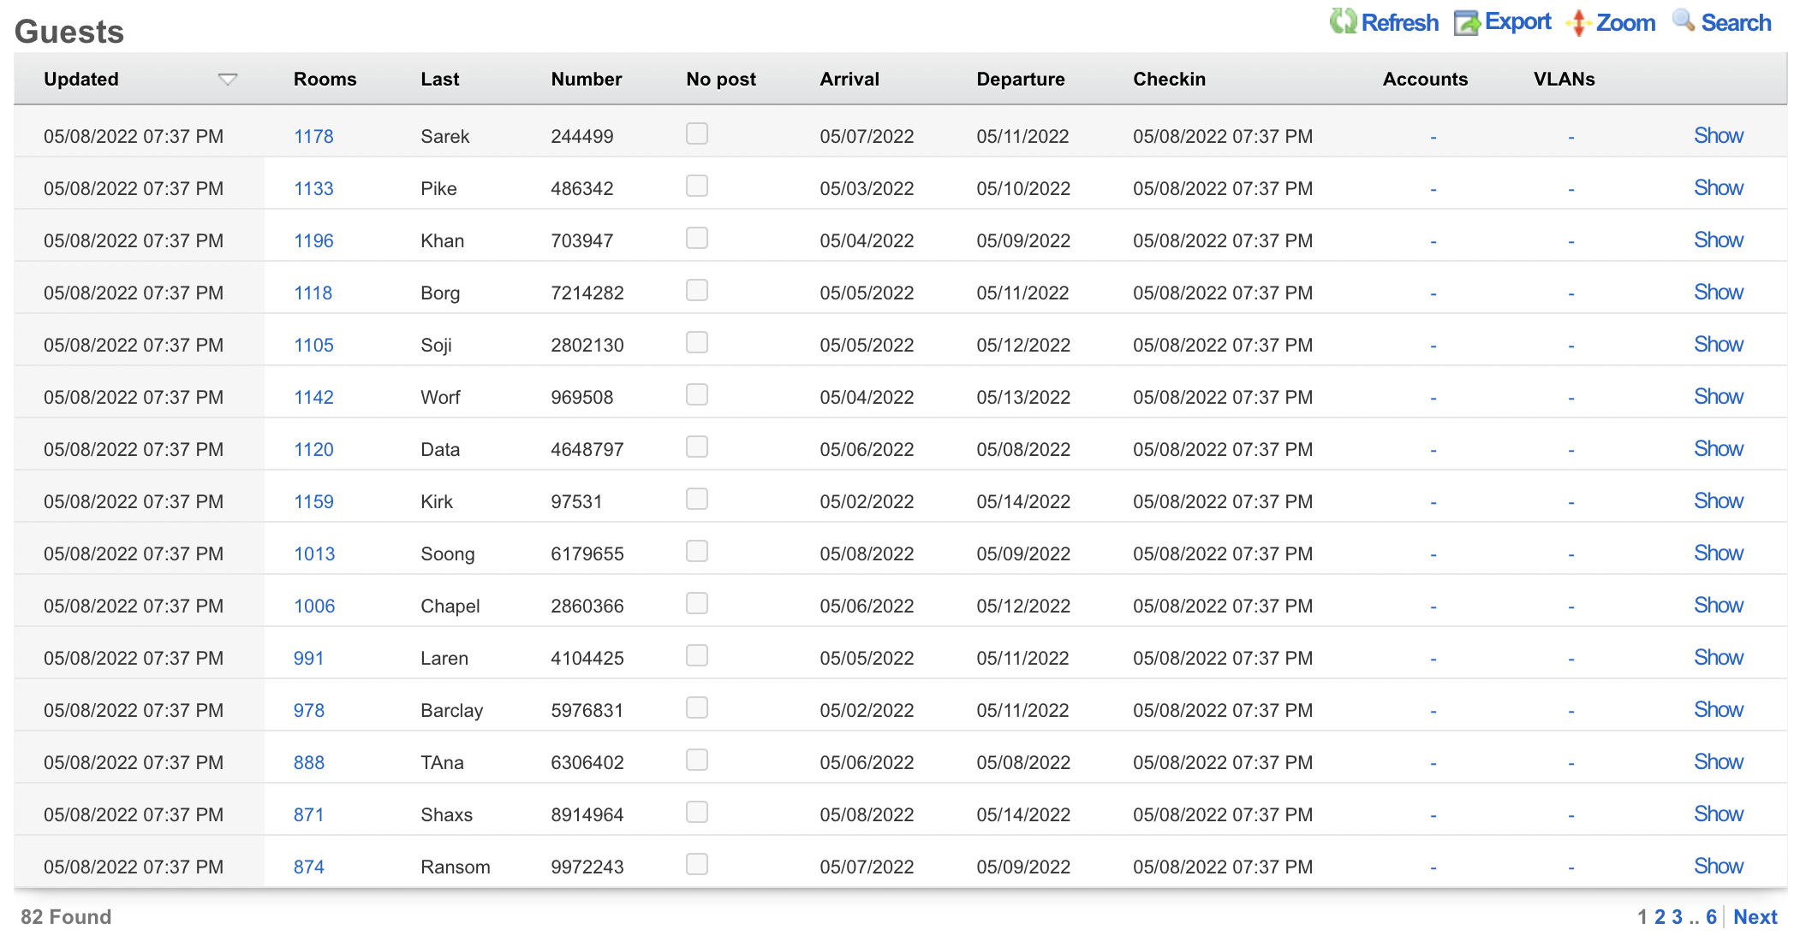Open room 1159 link
The height and width of the screenshot is (941, 1800).
[313, 502]
